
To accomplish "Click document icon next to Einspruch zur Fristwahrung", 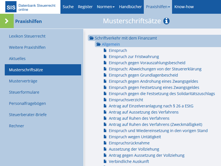I will [105, 57].
